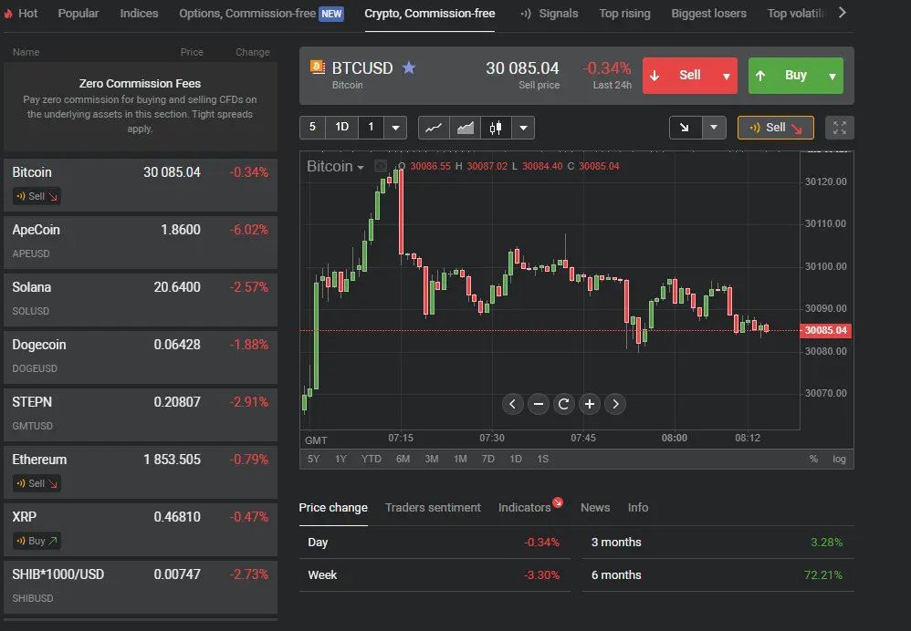
Task: Open drawing tools dropdown arrow
Action: pos(714,128)
